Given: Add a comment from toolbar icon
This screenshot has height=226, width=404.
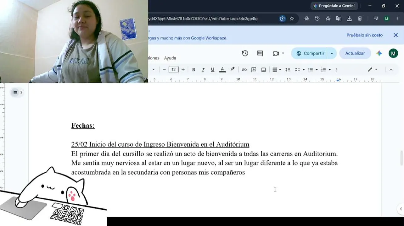Looking at the screenshot, I should 254,70.
